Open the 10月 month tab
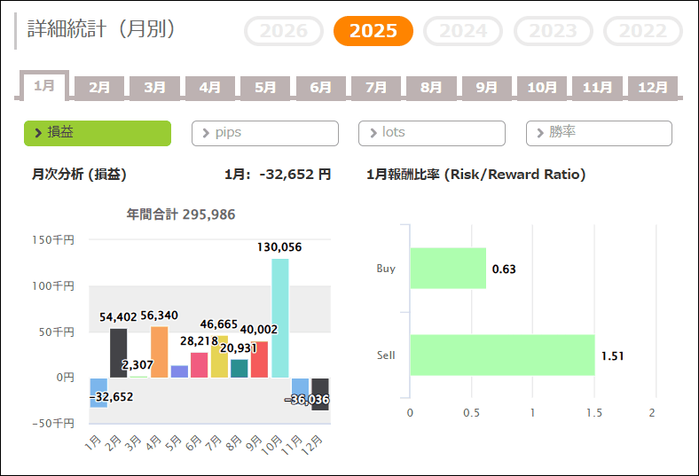 pos(542,88)
